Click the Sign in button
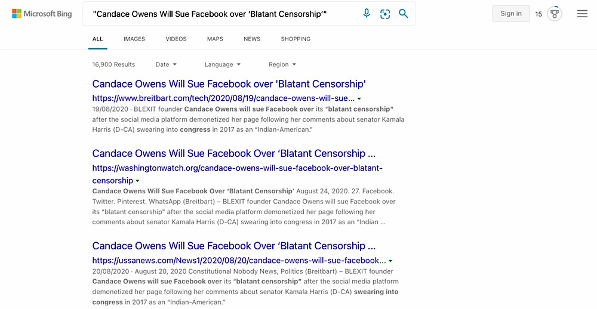 click(x=511, y=14)
